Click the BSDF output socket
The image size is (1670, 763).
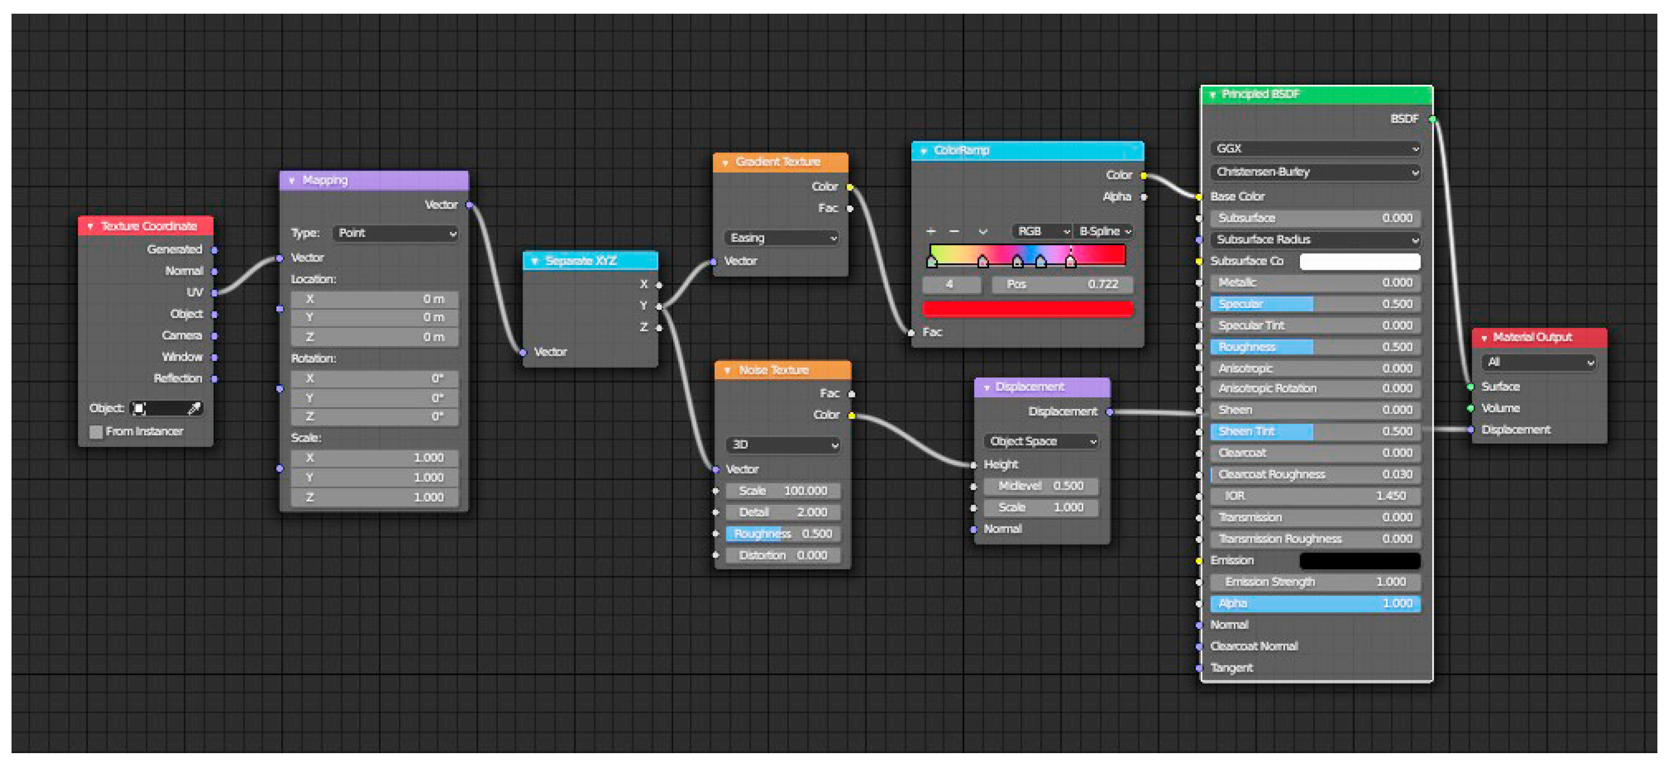point(1432,119)
